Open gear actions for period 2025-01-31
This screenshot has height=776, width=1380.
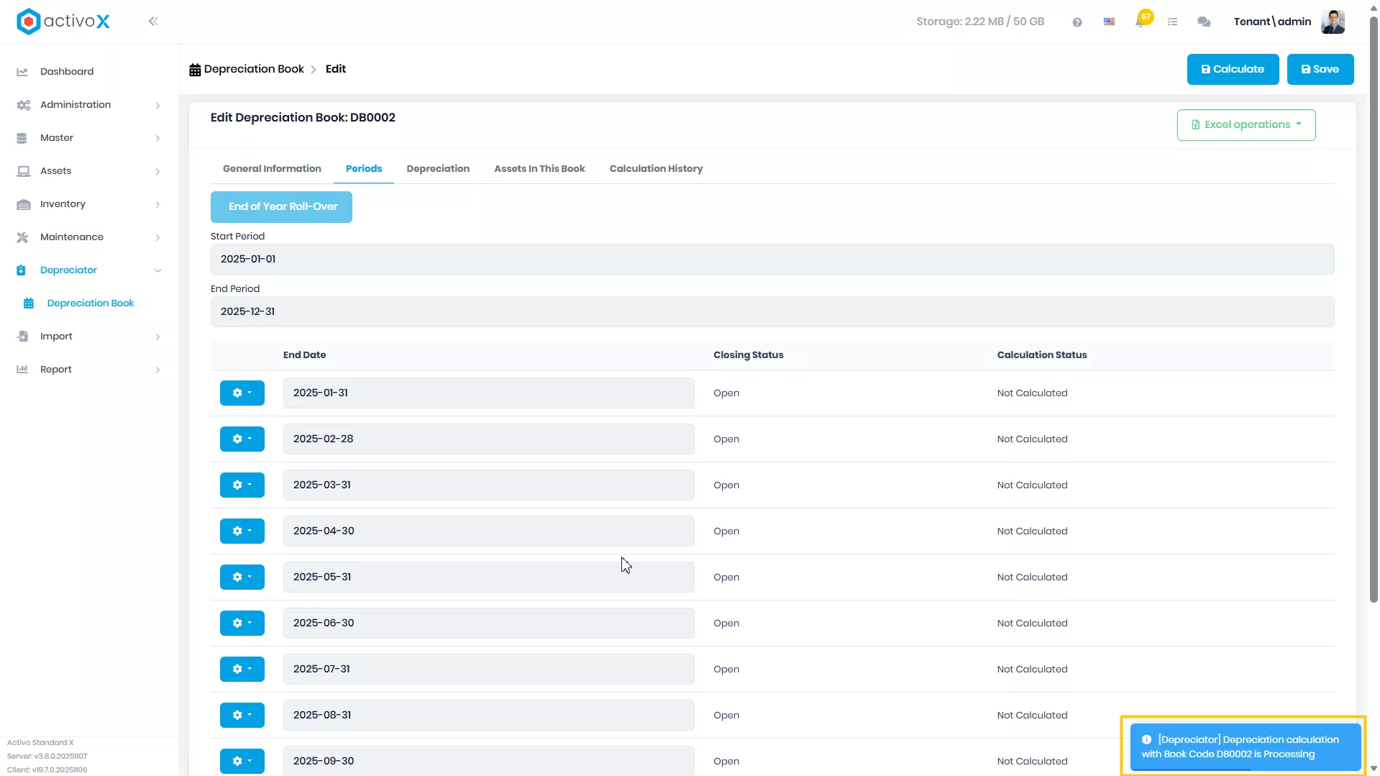[x=242, y=393]
